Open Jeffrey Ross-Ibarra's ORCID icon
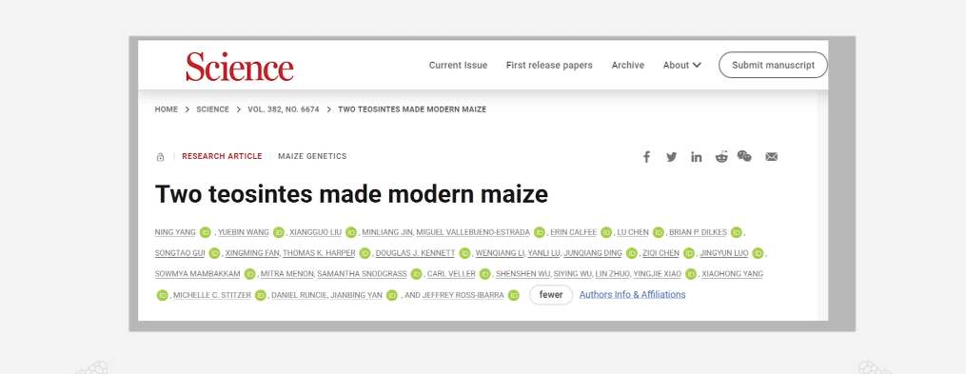Image resolution: width=966 pixels, height=374 pixels. click(x=513, y=295)
